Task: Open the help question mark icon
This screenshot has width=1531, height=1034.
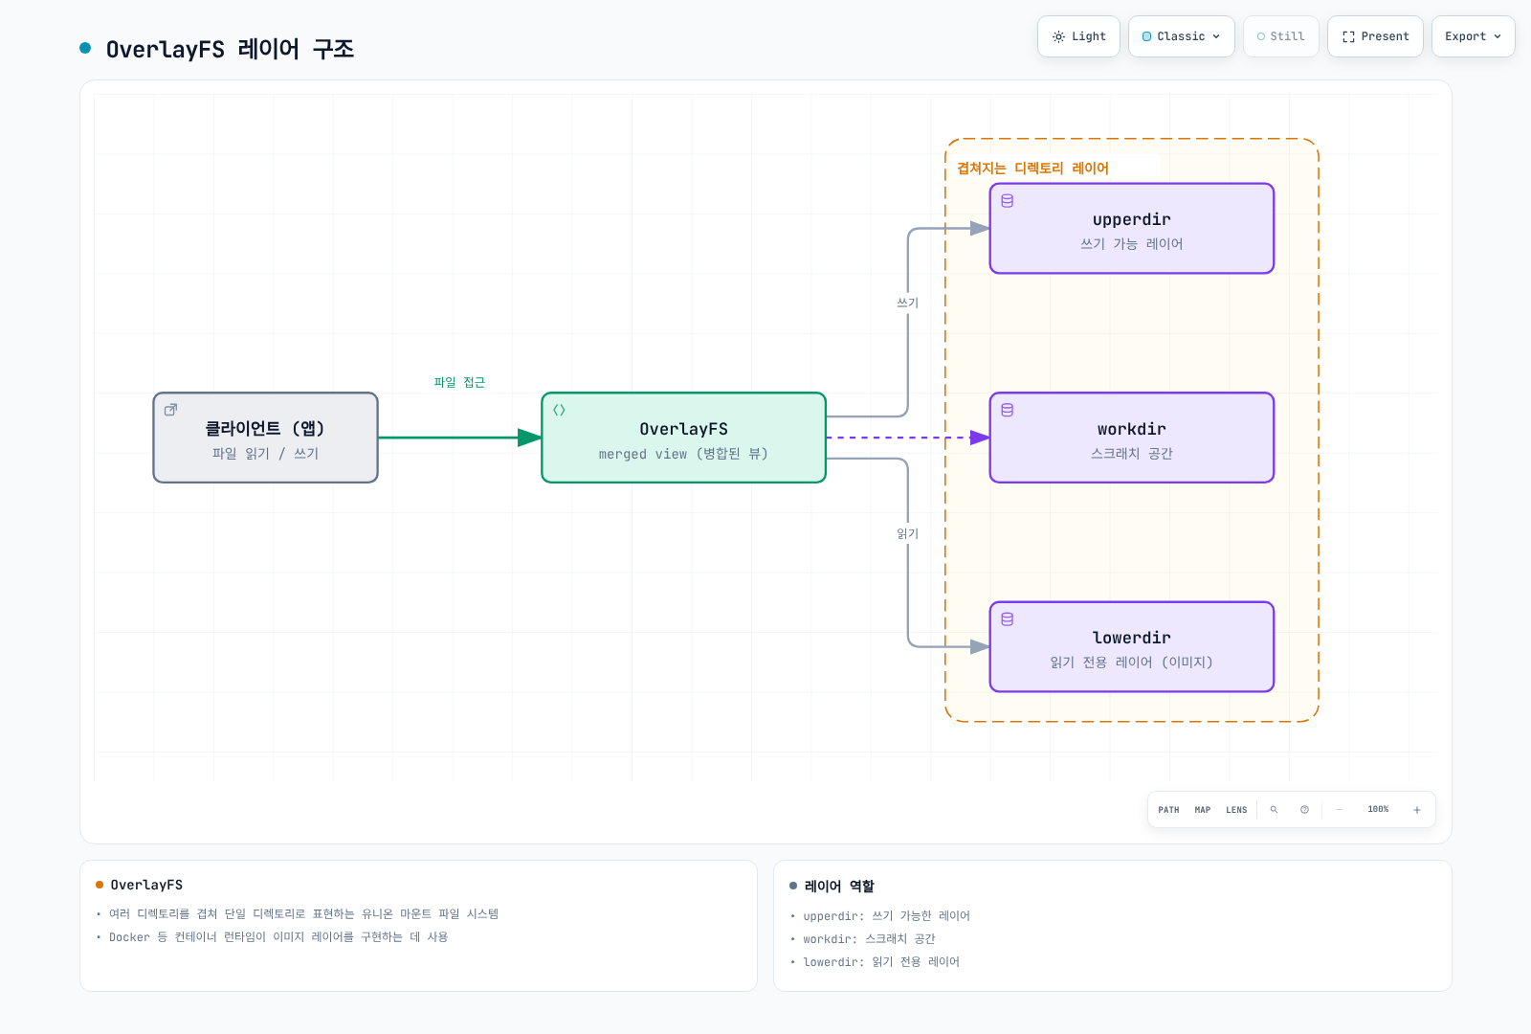Action: tap(1304, 810)
